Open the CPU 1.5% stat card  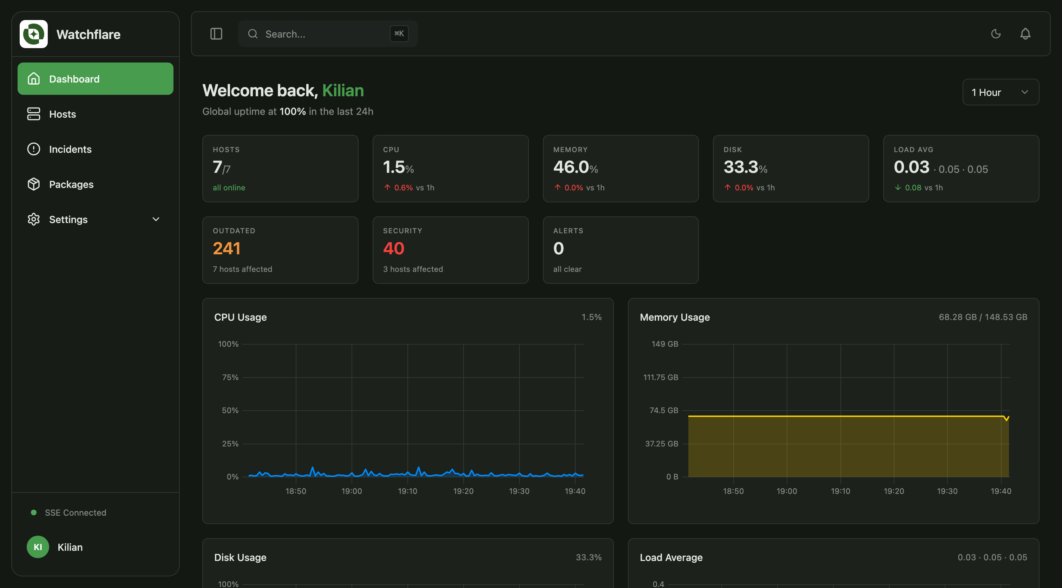[451, 169]
